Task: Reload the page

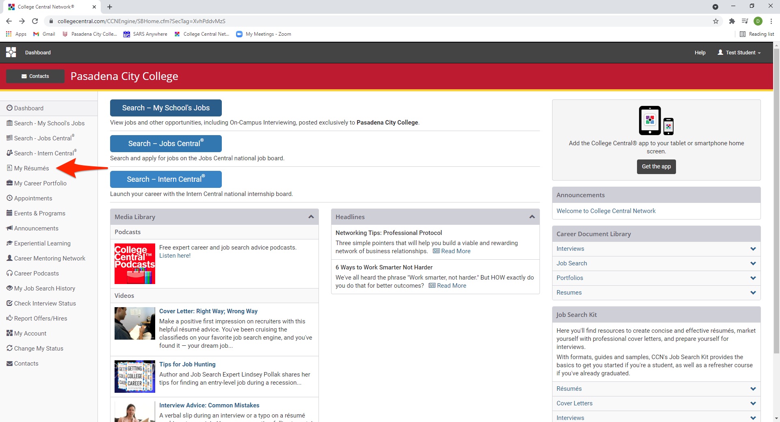Action: point(35,21)
